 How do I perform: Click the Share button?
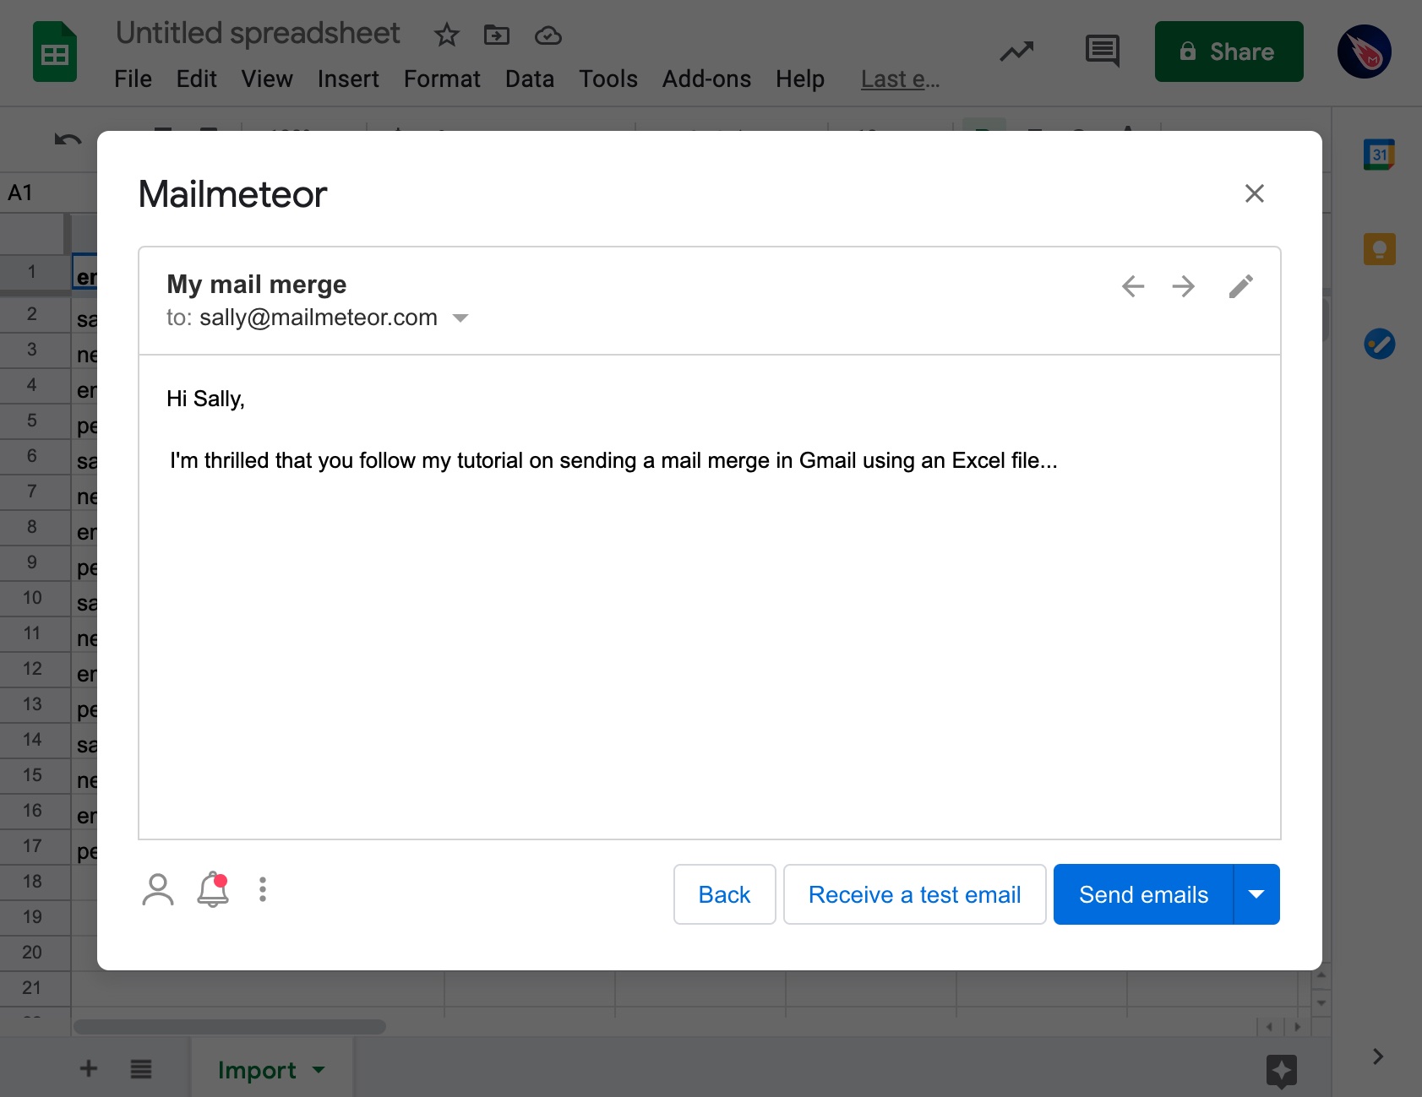tap(1229, 52)
